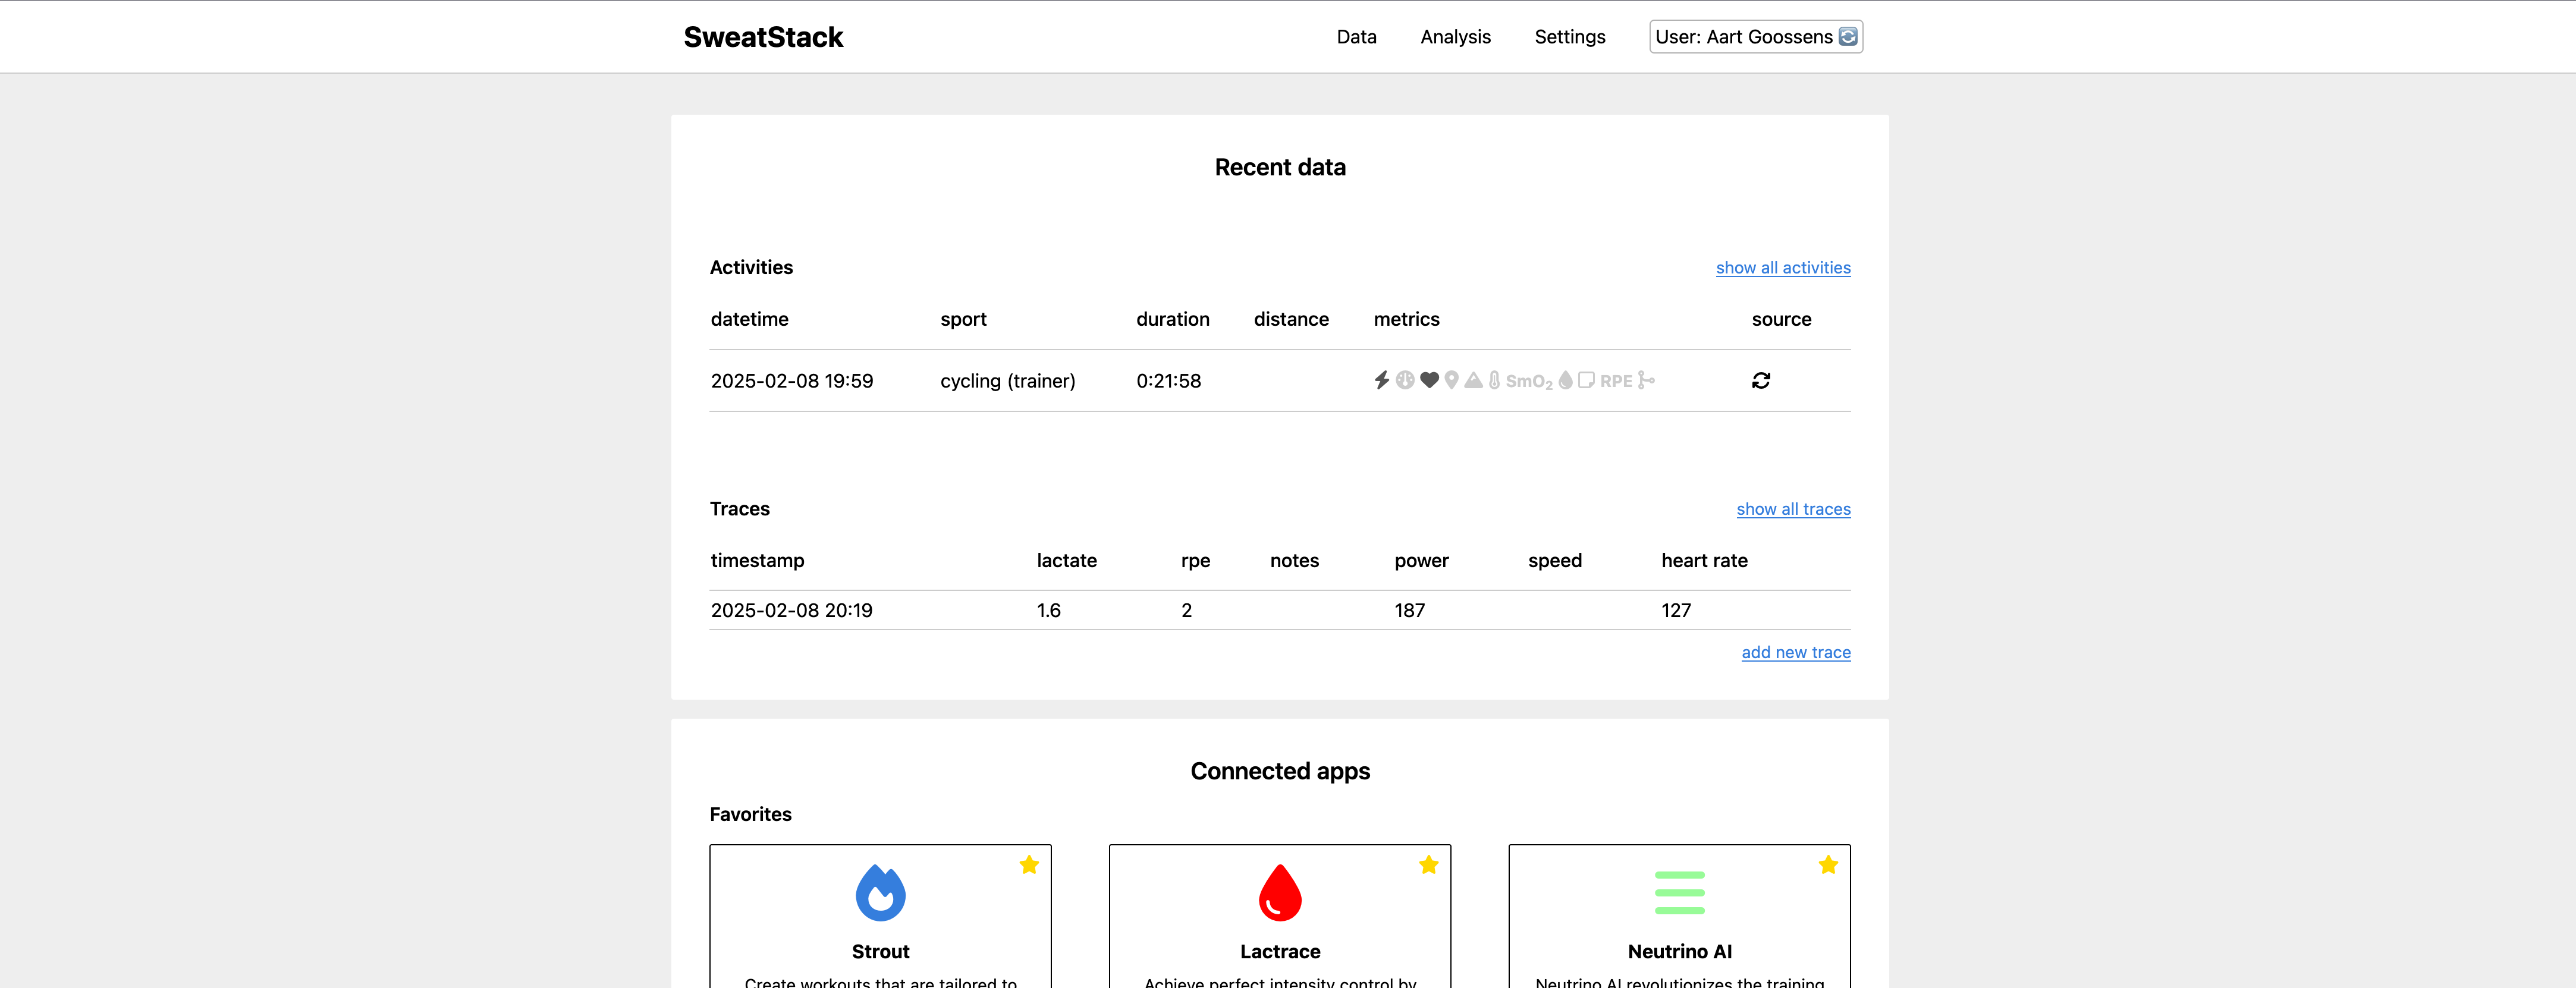Go to the SweatStack home logo

pyautogui.click(x=763, y=37)
